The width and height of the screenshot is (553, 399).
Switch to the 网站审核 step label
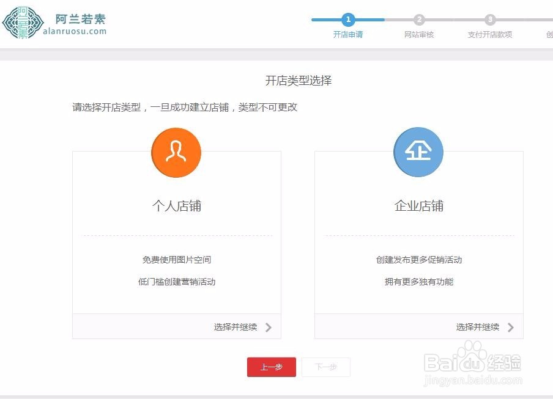click(420, 35)
